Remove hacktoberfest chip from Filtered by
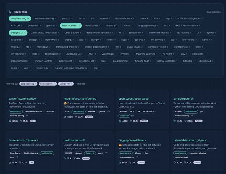226x174 pixels. point(55,84)
